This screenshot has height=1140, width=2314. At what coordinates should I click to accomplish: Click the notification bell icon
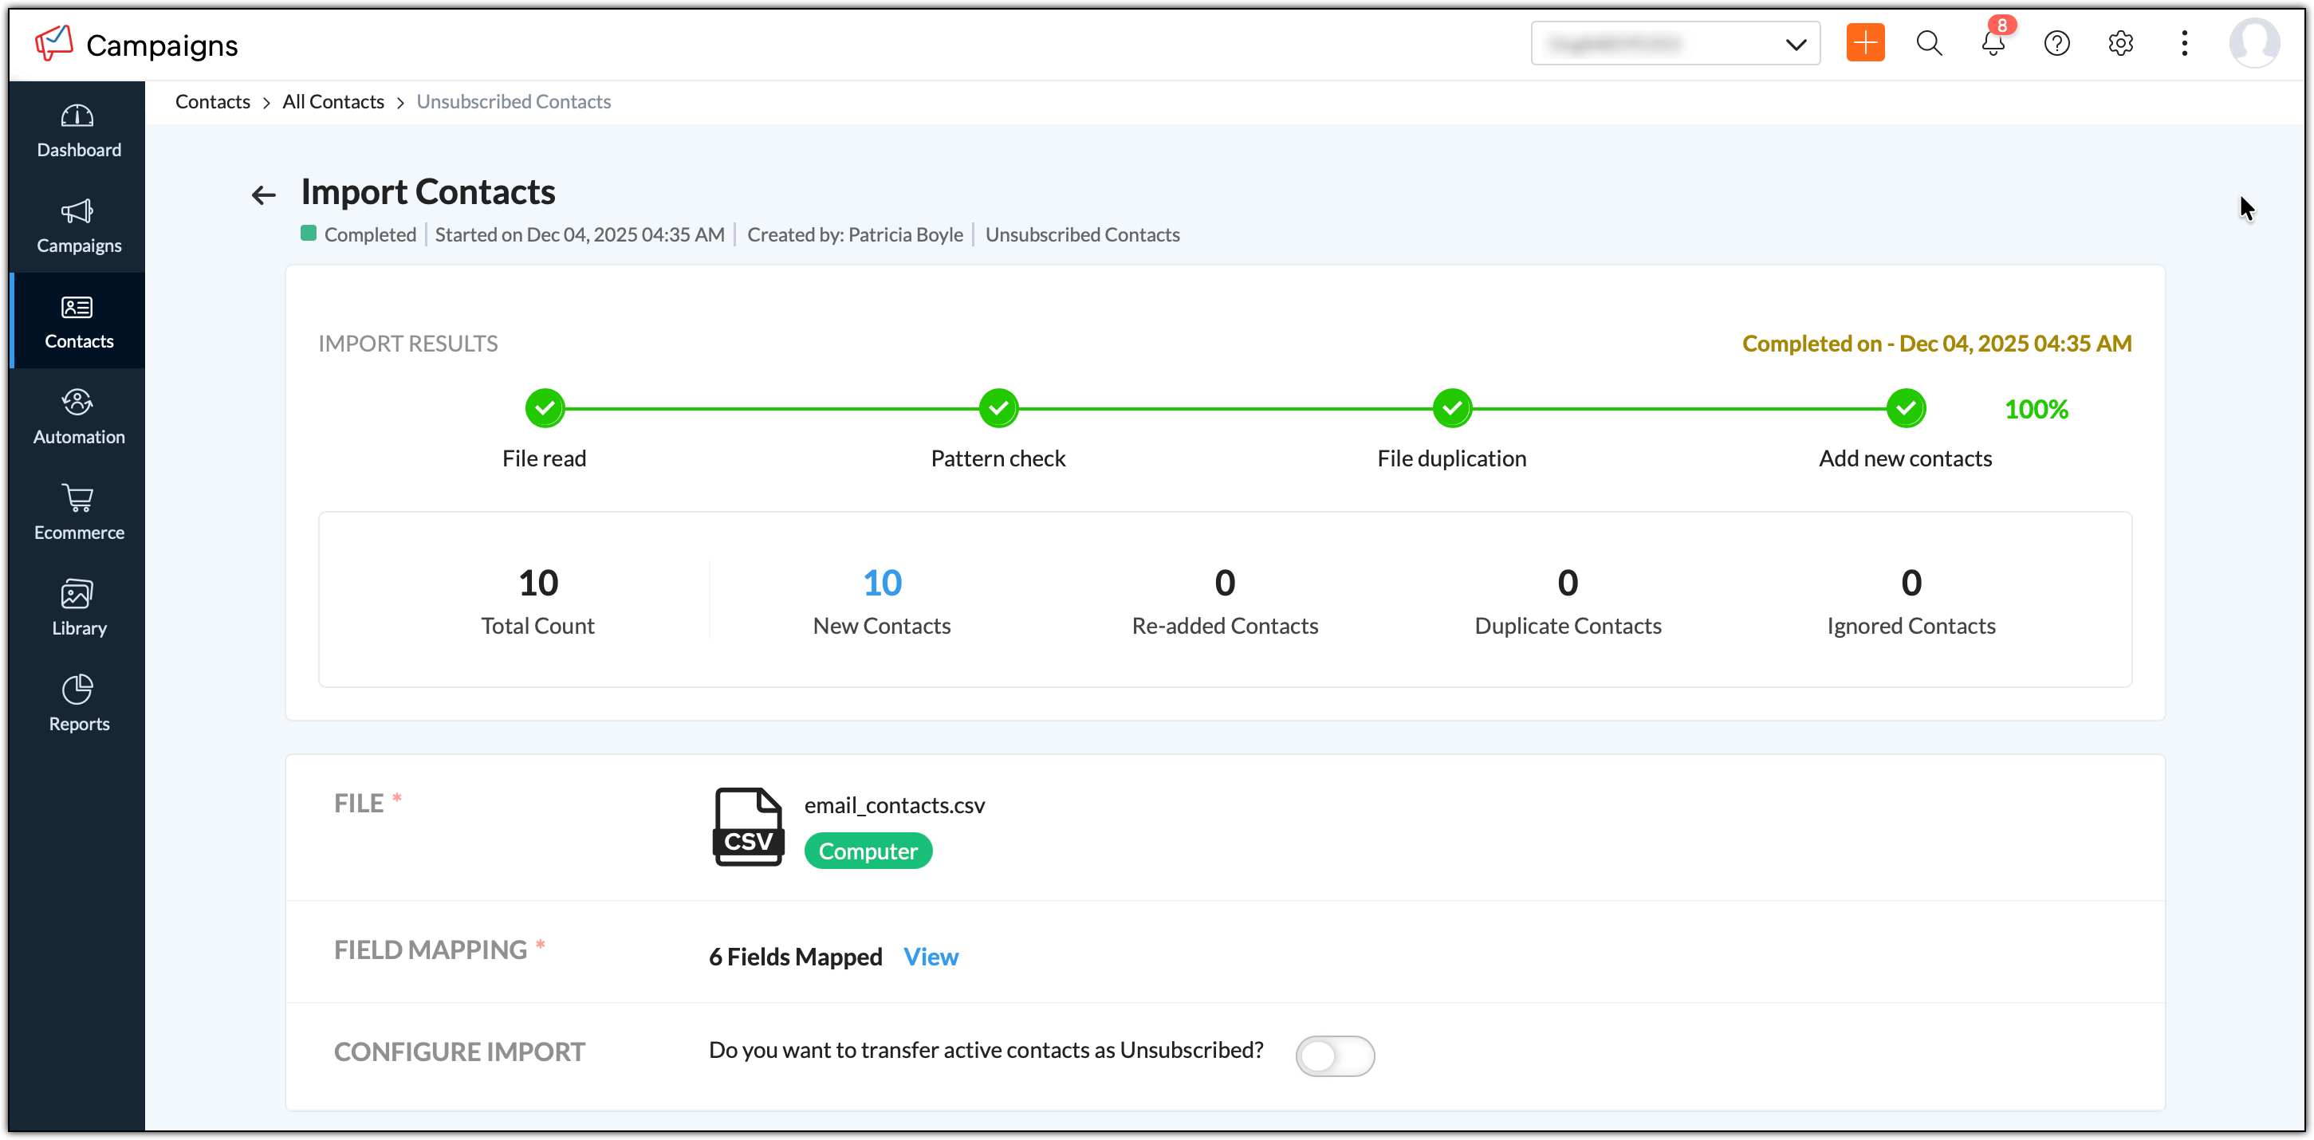pos(1993,43)
